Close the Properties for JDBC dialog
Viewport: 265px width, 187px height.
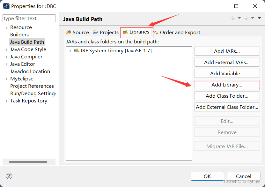(255, 6)
